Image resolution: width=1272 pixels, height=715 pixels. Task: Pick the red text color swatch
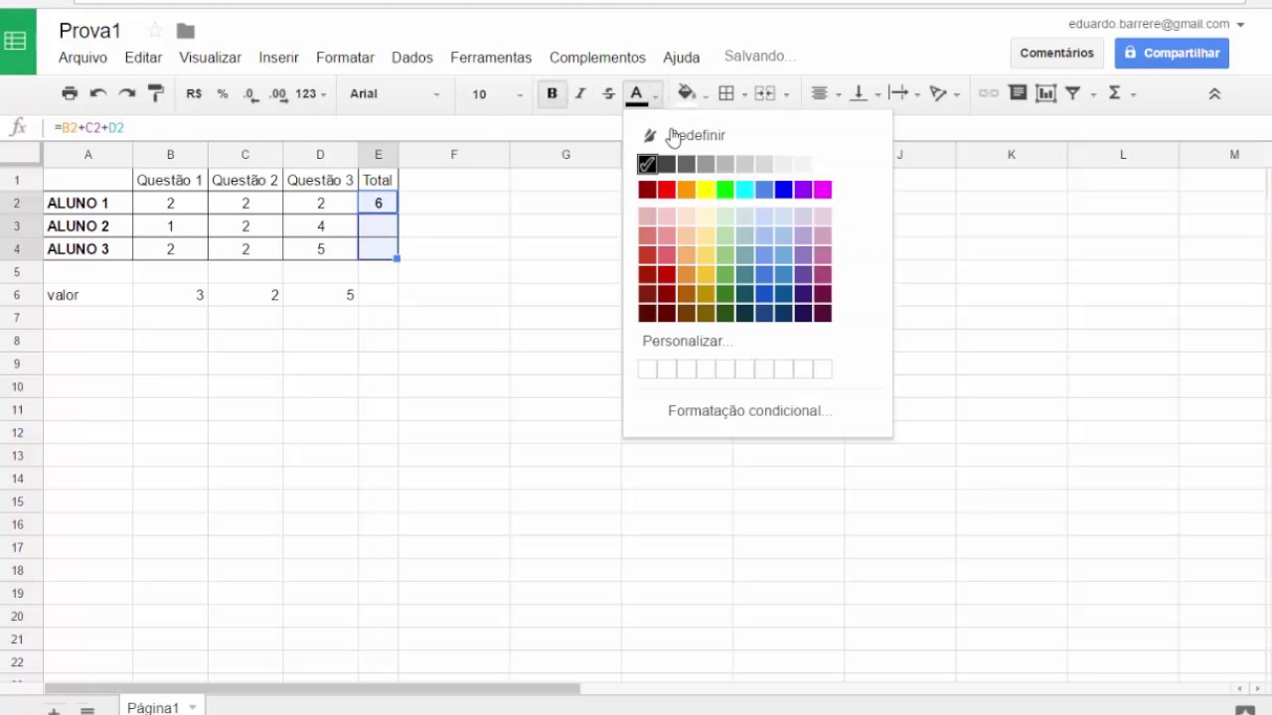667,190
